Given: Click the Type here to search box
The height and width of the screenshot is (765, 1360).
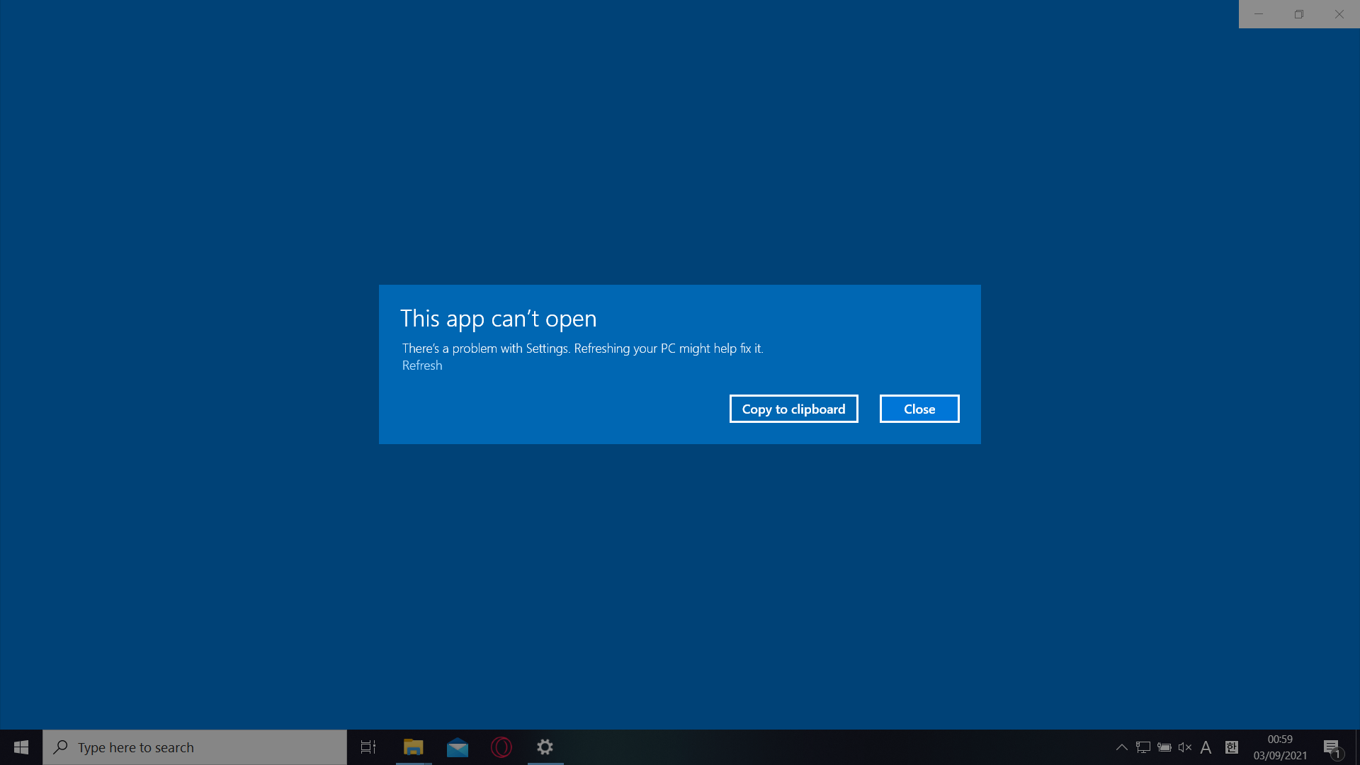Looking at the screenshot, I should 195,747.
